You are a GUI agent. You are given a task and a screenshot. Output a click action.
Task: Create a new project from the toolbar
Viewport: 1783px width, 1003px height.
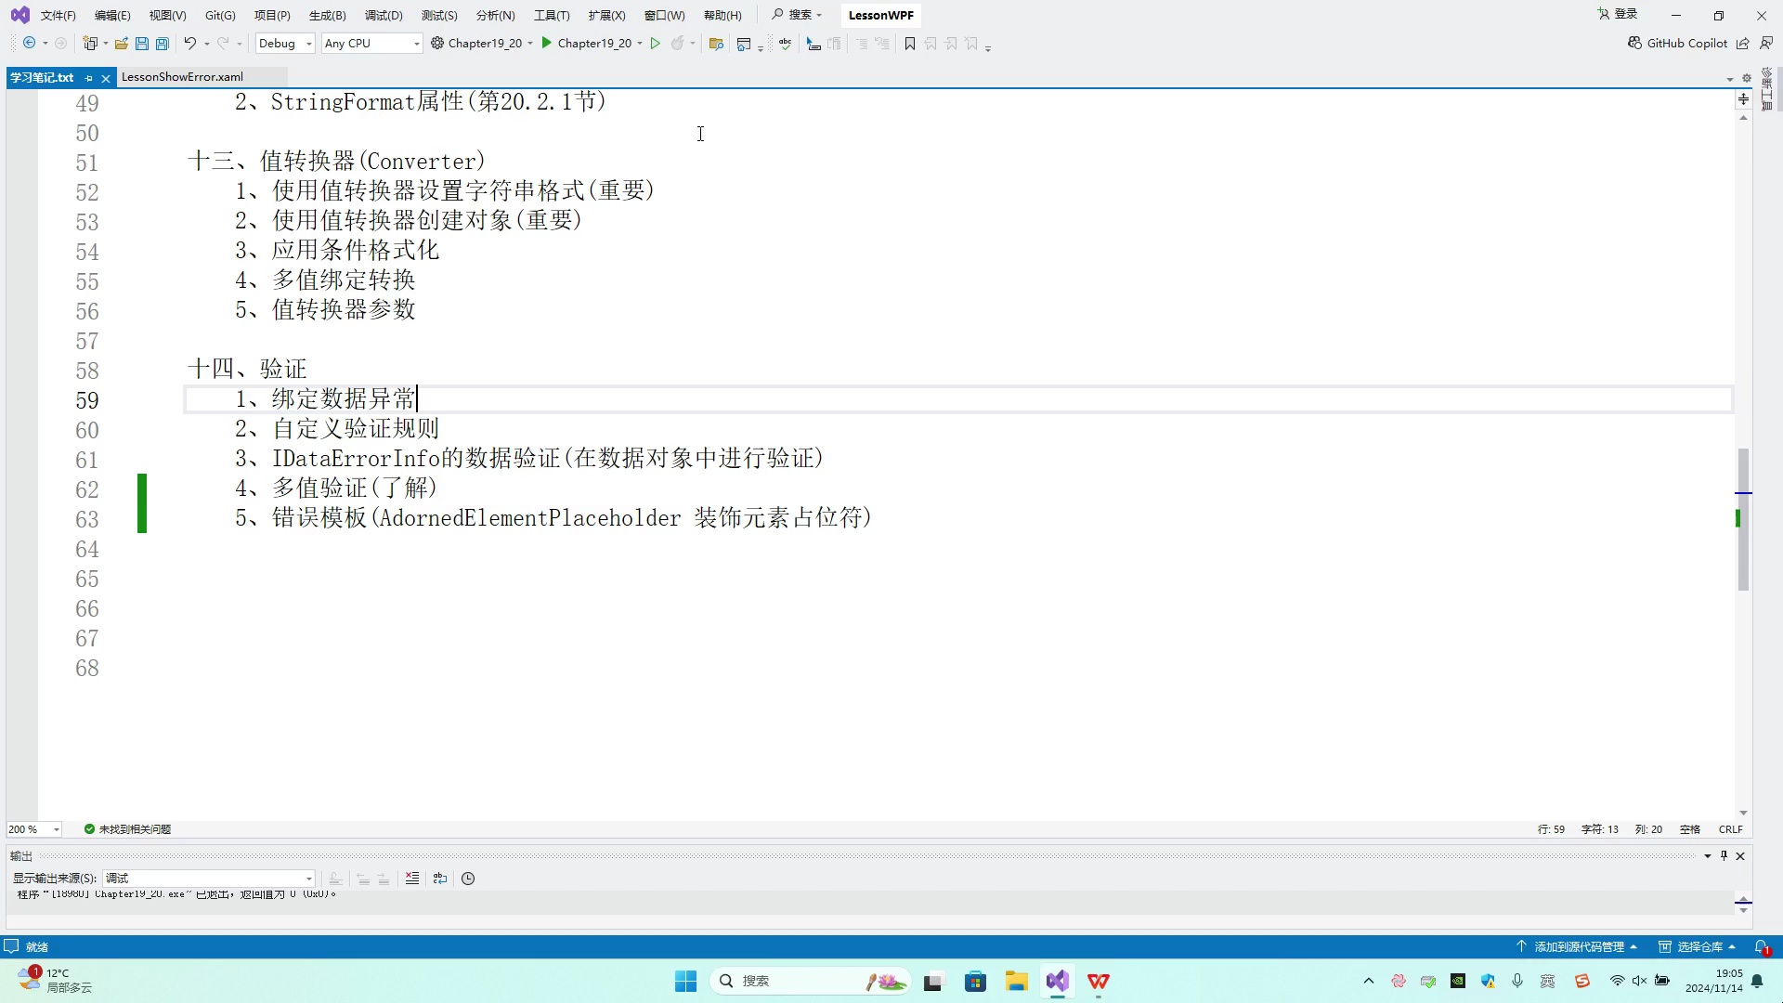90,43
